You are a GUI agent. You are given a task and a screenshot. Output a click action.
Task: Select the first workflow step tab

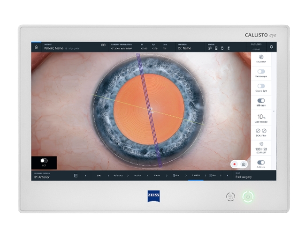point(99,176)
